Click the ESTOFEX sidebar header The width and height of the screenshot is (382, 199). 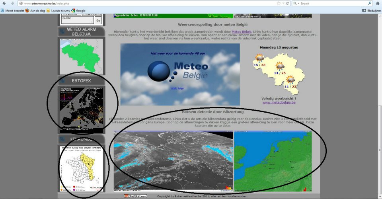pos(81,81)
